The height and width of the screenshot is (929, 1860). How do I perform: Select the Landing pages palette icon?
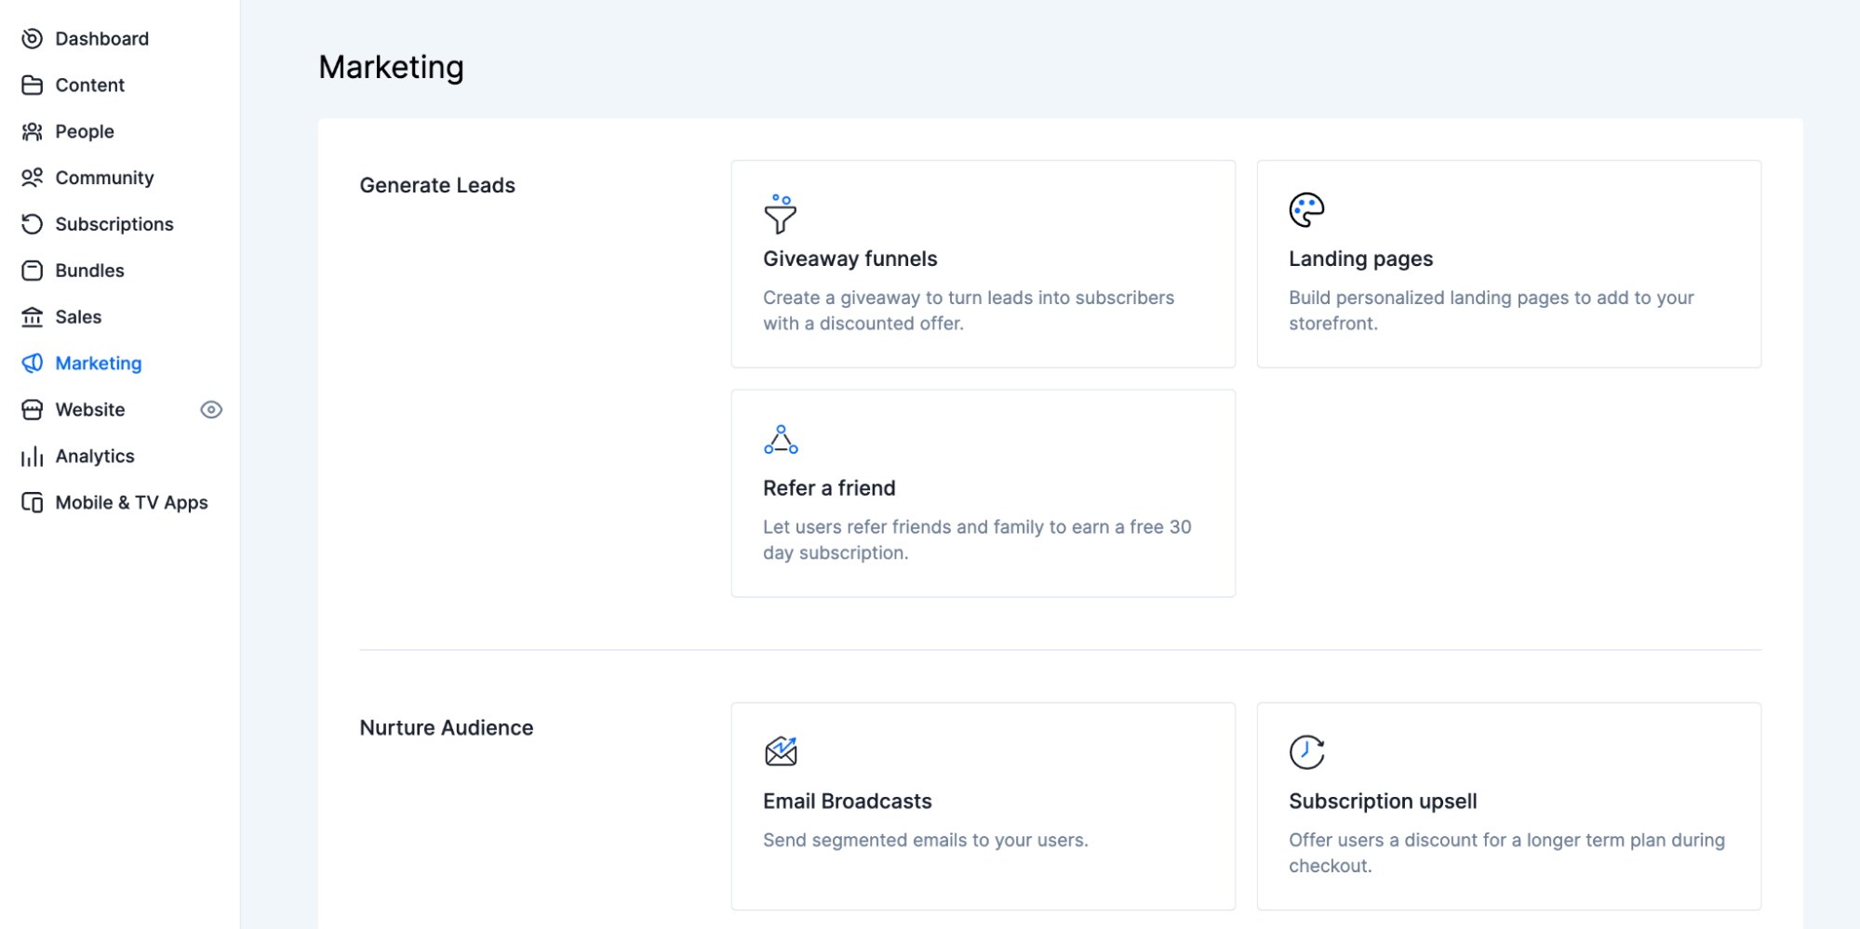(x=1306, y=209)
